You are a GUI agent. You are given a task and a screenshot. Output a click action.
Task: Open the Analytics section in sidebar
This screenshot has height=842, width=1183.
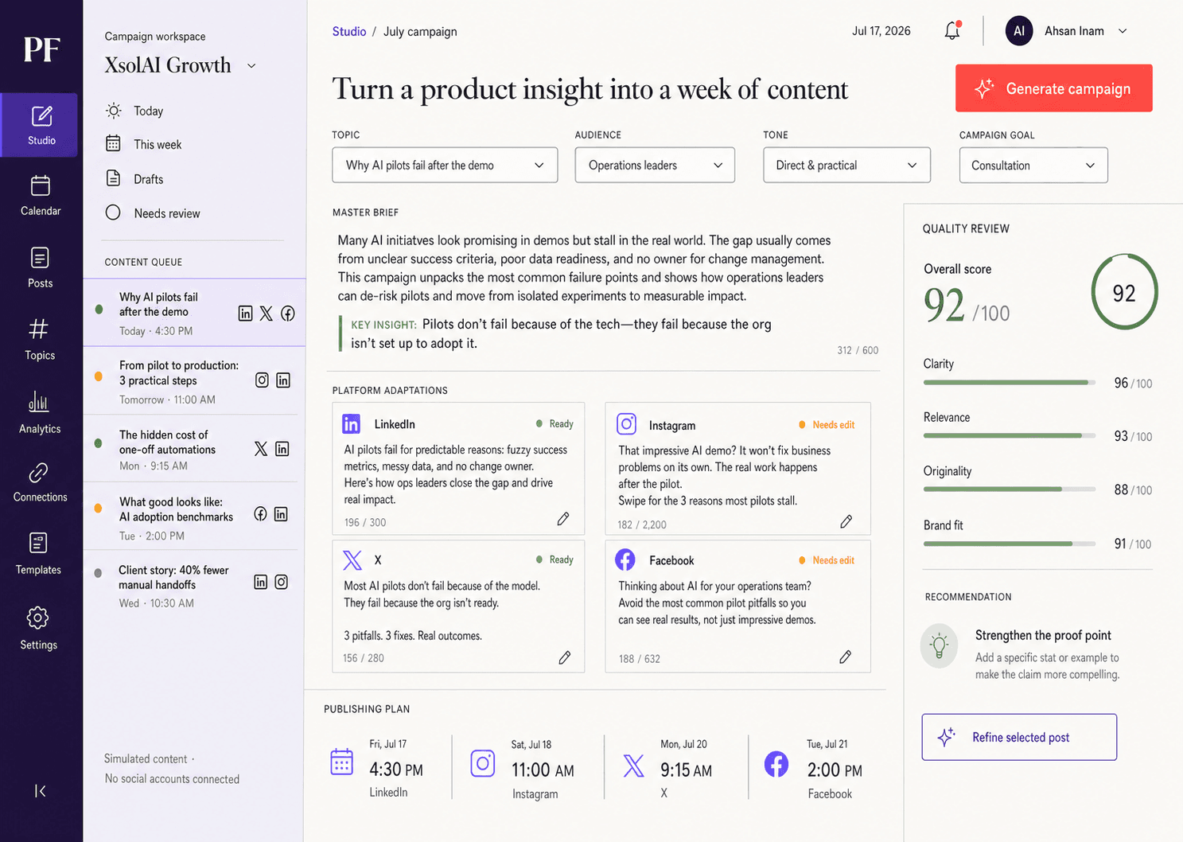click(40, 412)
